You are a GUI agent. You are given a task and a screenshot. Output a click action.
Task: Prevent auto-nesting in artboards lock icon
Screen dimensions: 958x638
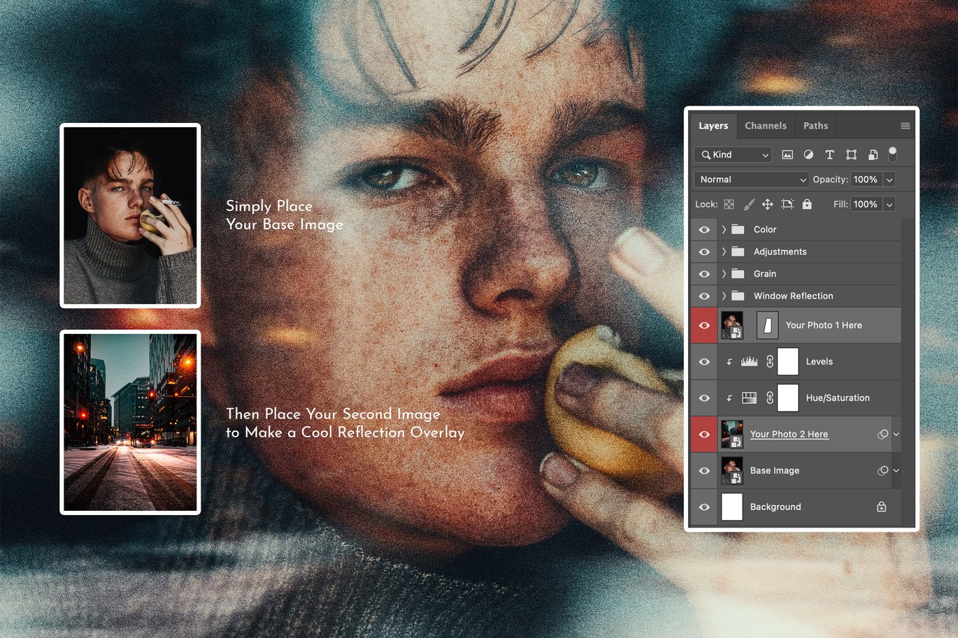pyautogui.click(x=787, y=204)
